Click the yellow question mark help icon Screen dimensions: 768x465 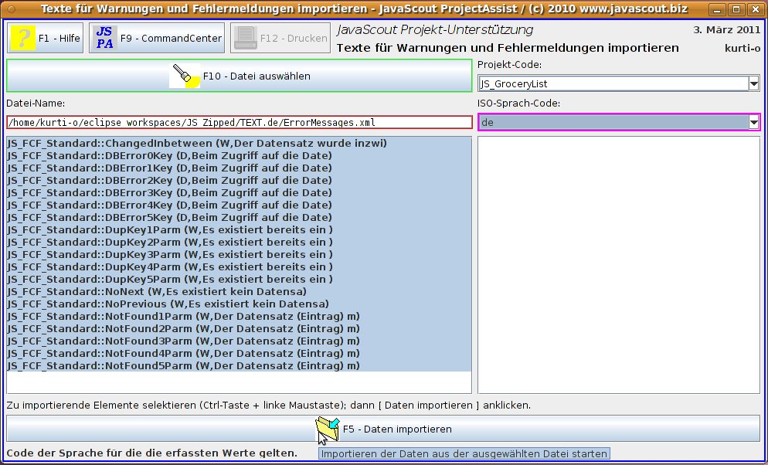click(23, 38)
